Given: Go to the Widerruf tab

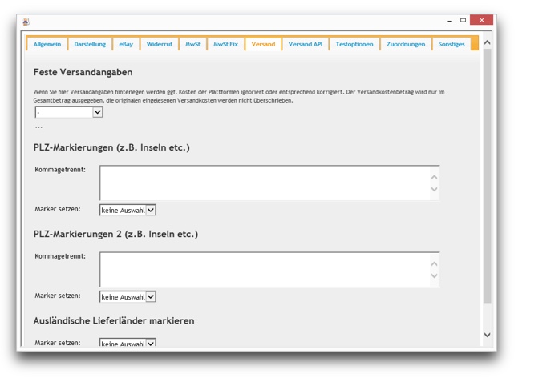Looking at the screenshot, I should pyautogui.click(x=159, y=45).
